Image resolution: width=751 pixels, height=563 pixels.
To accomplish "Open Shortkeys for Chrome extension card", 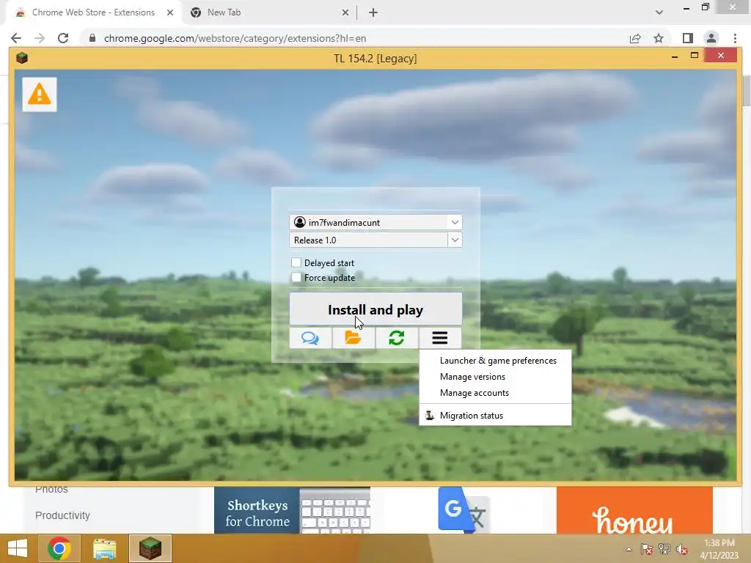I will click(292, 510).
